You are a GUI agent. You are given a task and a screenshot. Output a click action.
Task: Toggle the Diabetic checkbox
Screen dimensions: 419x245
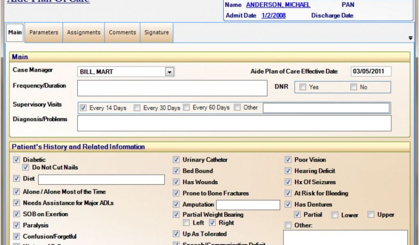coord(17,160)
